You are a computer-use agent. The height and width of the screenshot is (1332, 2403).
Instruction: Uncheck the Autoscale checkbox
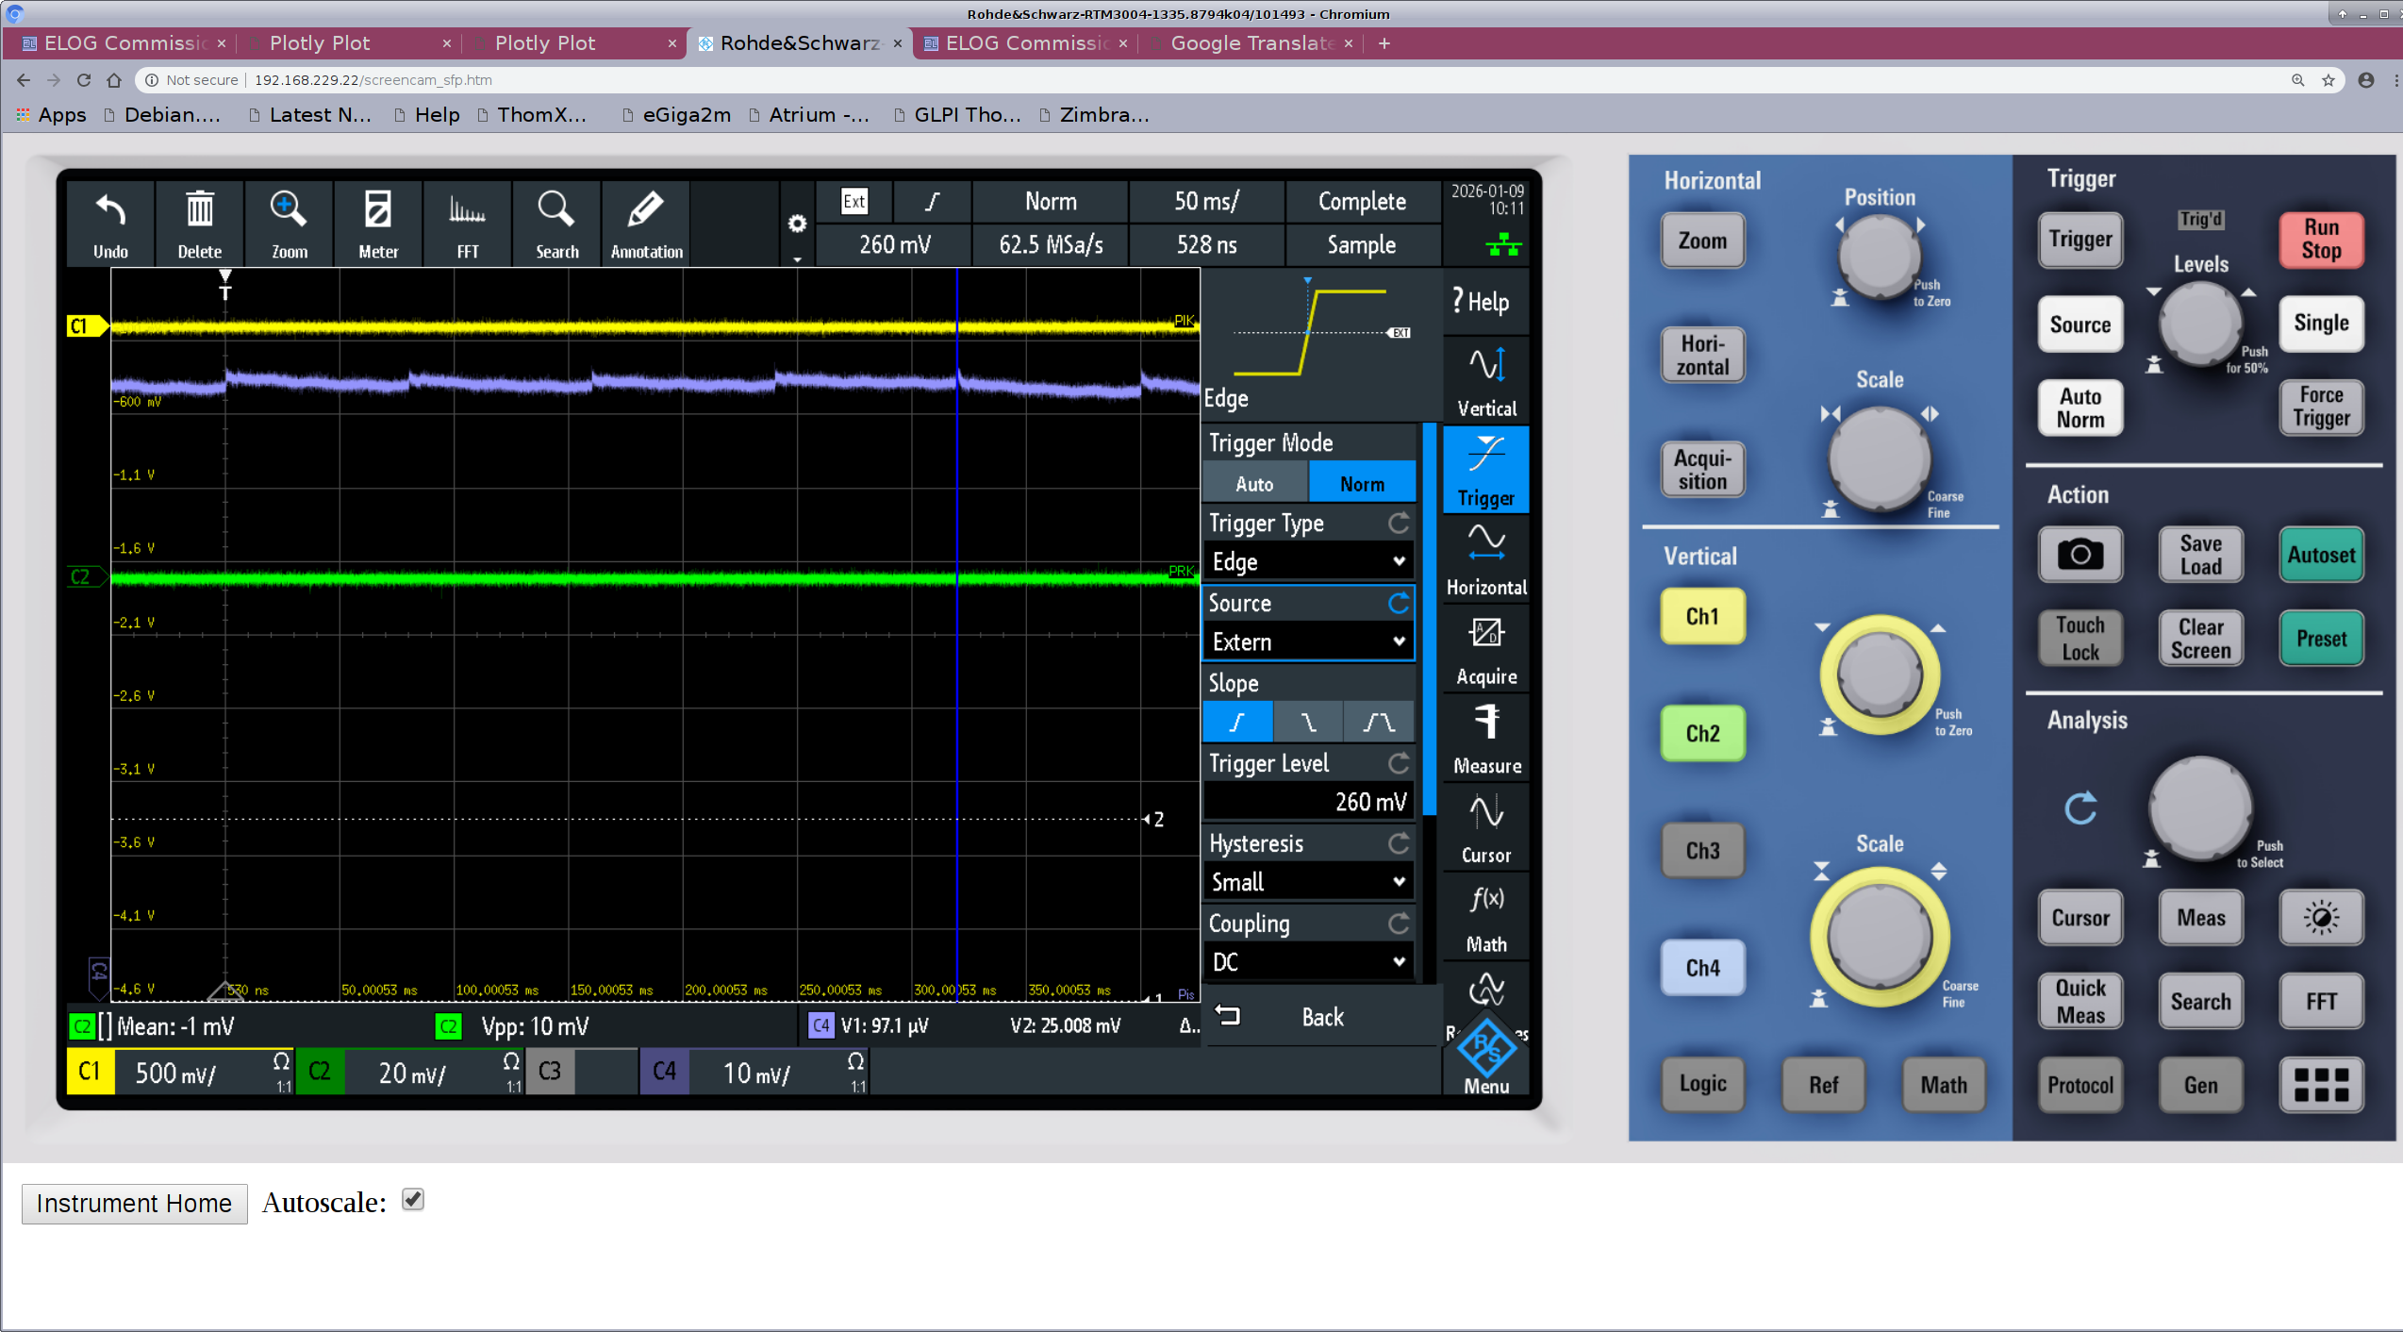click(413, 1200)
